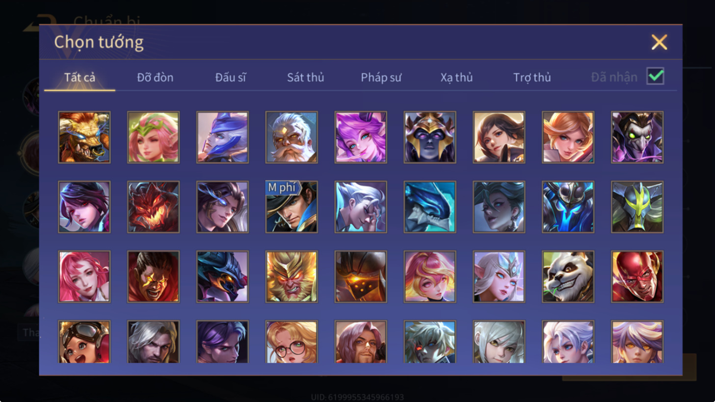Toggle the "Đã nhận" checkbox
The height and width of the screenshot is (402, 715).
tap(655, 77)
